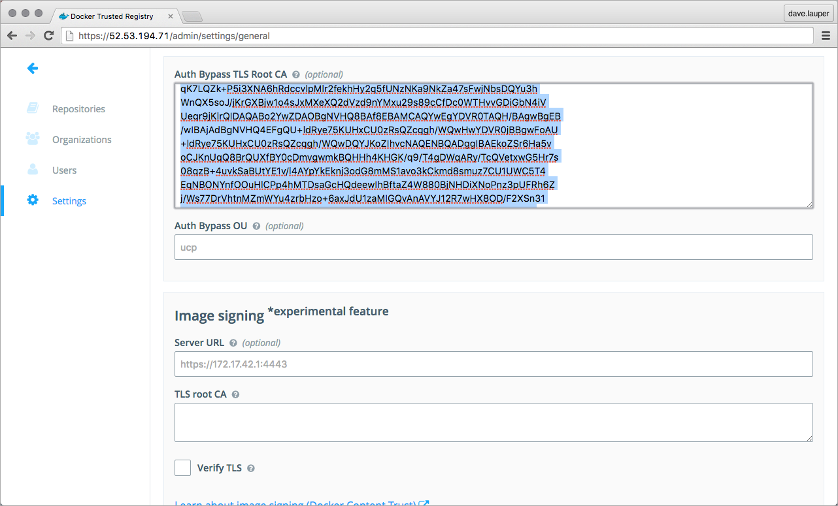Click help icon next to TLS root CA
The width and height of the screenshot is (838, 506).
pyautogui.click(x=235, y=394)
